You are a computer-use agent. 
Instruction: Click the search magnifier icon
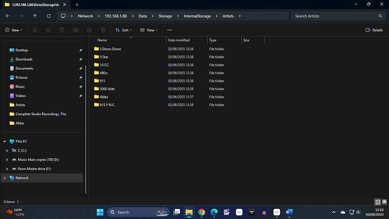[381, 16]
